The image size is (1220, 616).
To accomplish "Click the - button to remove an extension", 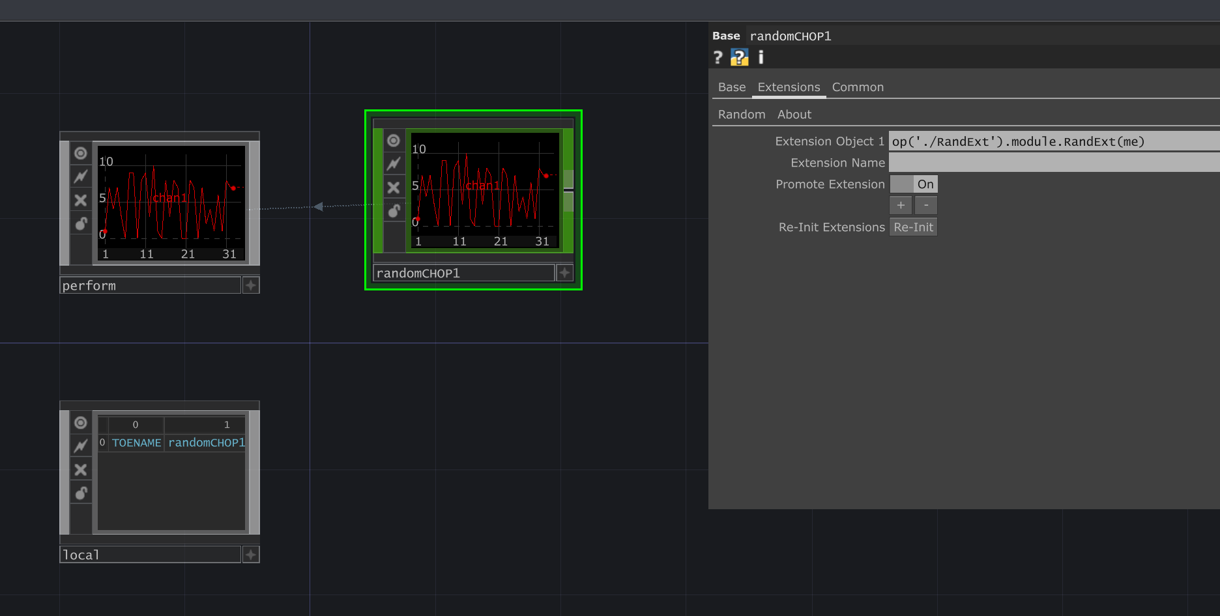I will pyautogui.click(x=925, y=205).
